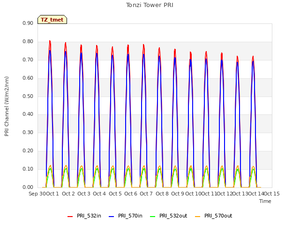The image size is (300, 225).
Task: Click the orange PRI_570out peak on Oct 4
Action: tap(97, 166)
